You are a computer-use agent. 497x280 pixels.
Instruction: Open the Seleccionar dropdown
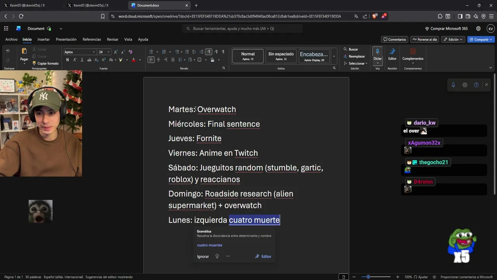358,63
